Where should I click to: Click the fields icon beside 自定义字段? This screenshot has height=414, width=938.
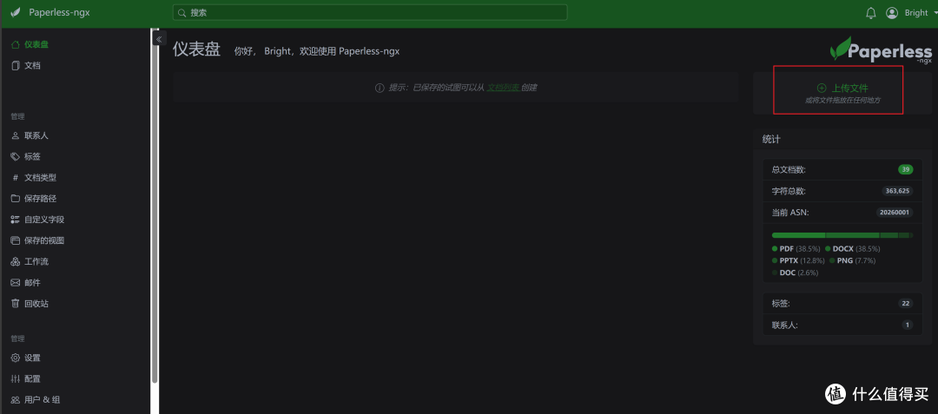click(x=16, y=220)
